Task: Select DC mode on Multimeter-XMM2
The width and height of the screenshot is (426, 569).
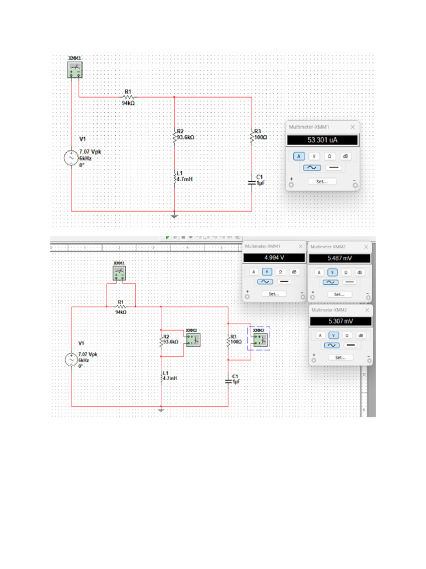Action: (349, 282)
